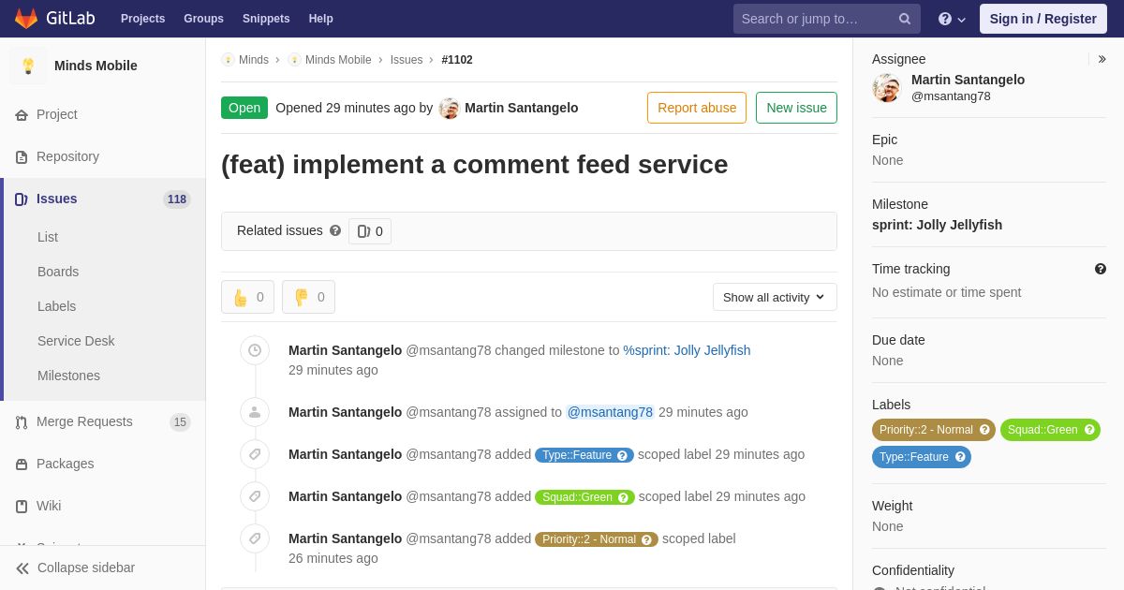Add a thumbs up reaction

click(x=247, y=297)
